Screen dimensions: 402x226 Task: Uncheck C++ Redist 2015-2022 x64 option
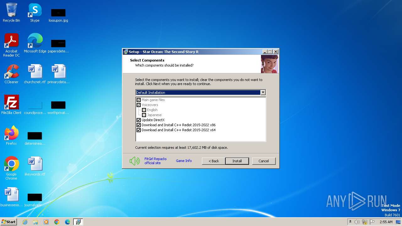coord(139,130)
